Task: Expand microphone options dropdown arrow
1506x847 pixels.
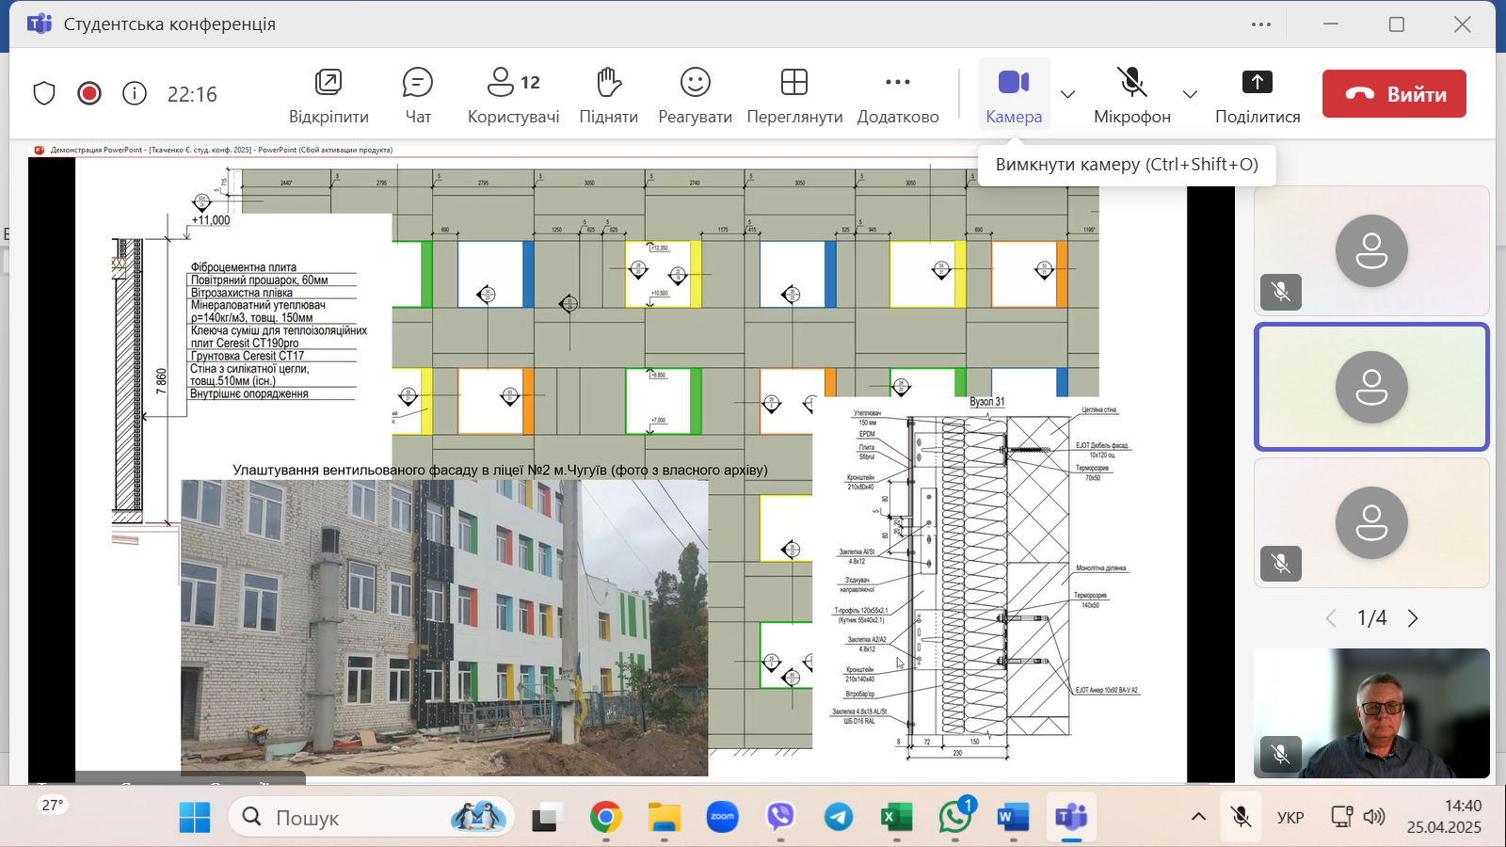Action: coord(1190,94)
